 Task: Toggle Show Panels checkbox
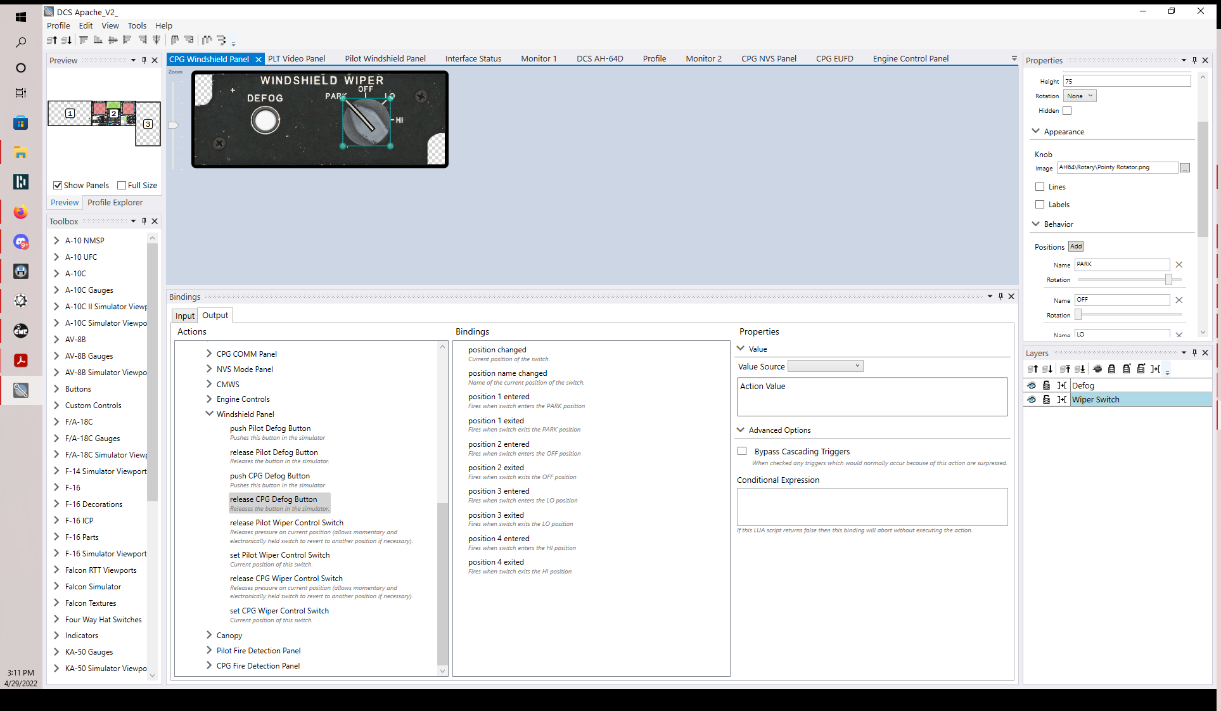pyautogui.click(x=58, y=186)
